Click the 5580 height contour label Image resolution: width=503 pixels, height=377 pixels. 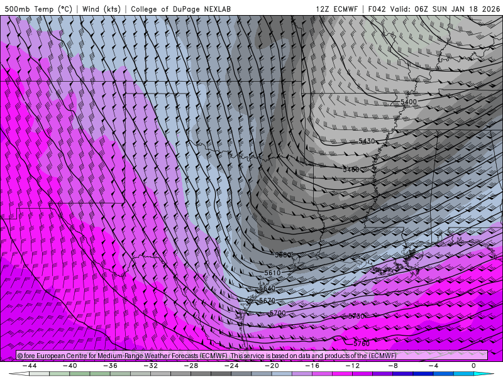point(284,255)
